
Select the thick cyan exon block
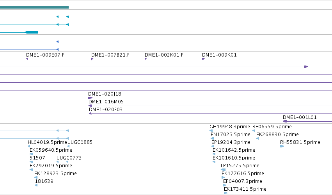(32, 32)
